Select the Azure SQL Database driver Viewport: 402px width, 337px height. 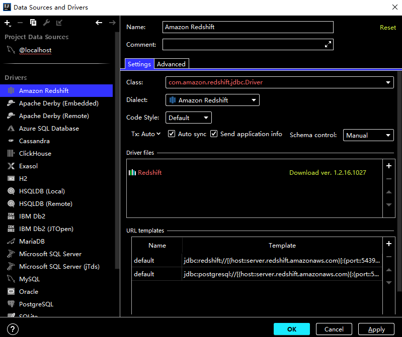pyautogui.click(x=56, y=128)
